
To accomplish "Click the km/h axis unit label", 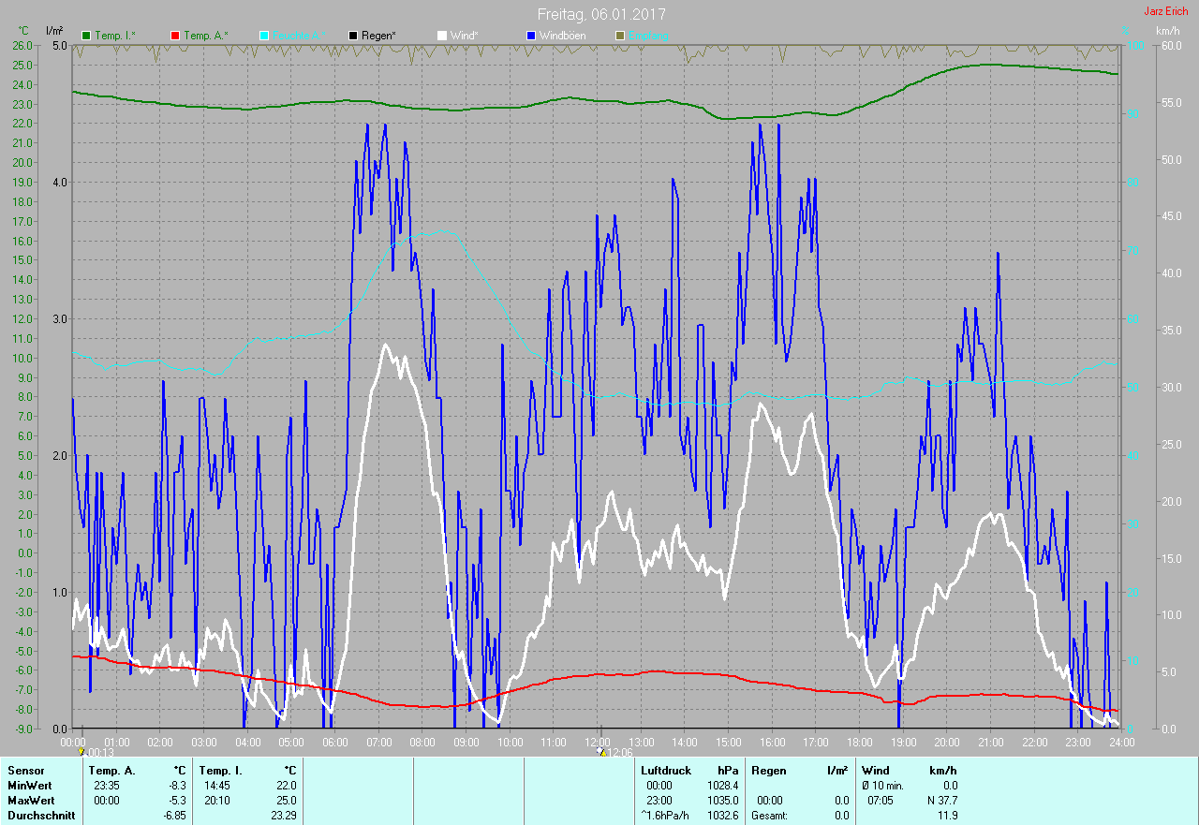I will pos(1167,31).
